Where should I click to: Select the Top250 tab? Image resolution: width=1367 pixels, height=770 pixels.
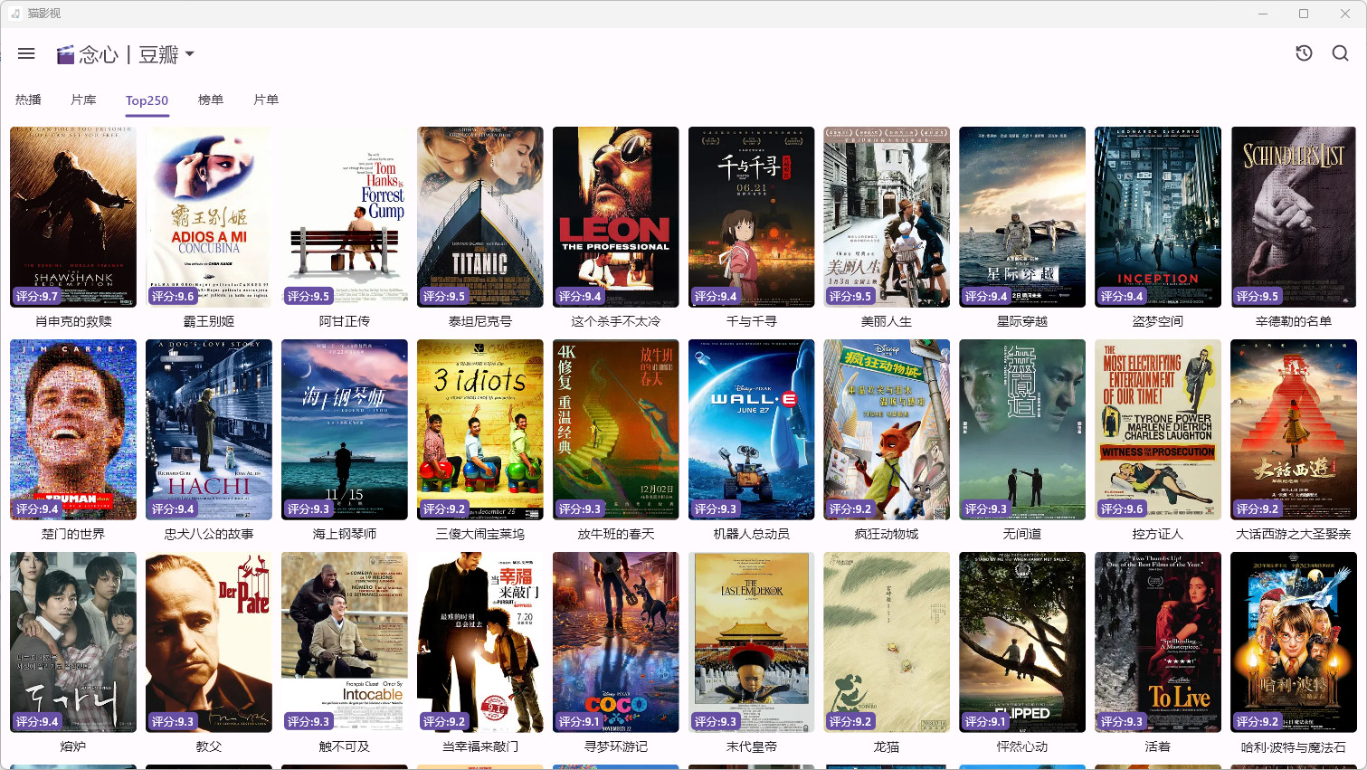(x=147, y=100)
